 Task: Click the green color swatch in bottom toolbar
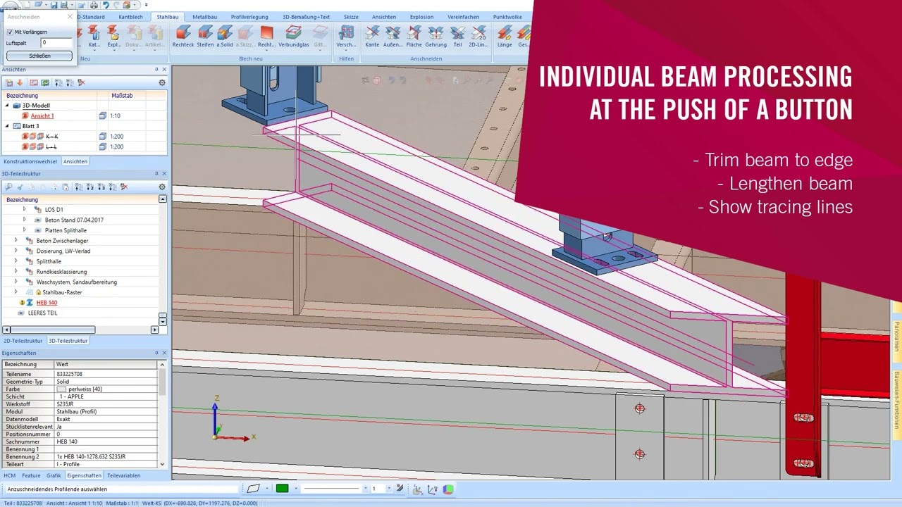point(282,489)
